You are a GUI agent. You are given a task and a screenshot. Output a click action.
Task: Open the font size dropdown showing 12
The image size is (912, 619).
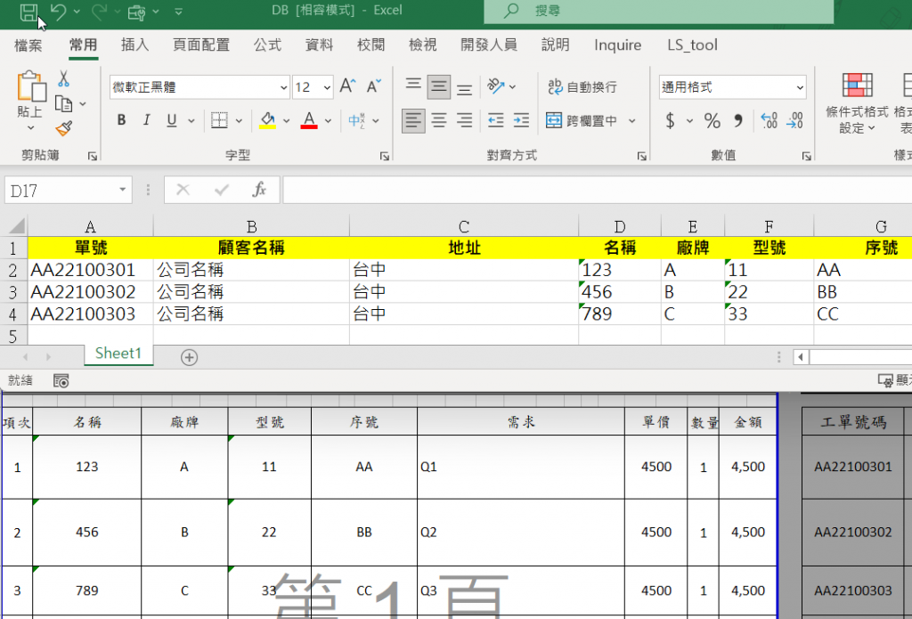(x=328, y=87)
